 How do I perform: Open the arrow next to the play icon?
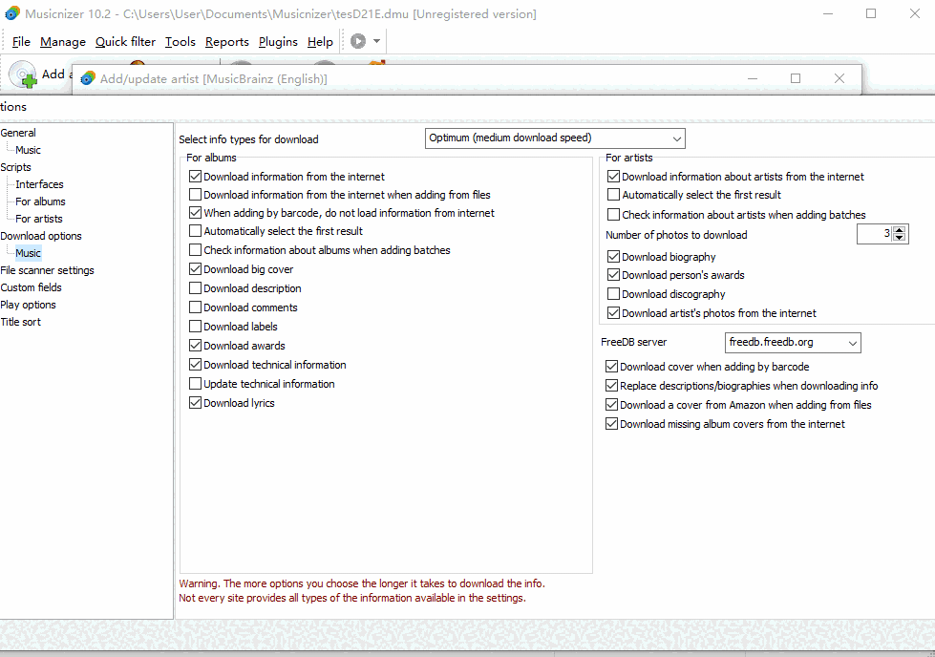point(377,41)
